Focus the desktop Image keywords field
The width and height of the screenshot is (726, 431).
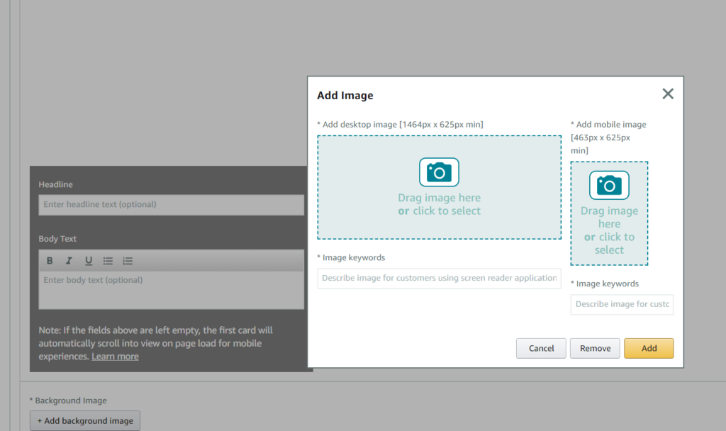[x=439, y=278]
